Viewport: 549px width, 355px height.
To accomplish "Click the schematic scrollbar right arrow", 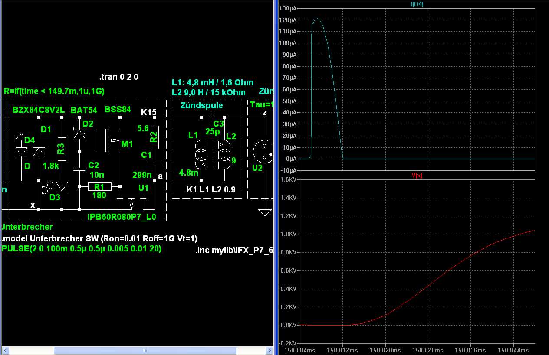I will (269, 351).
